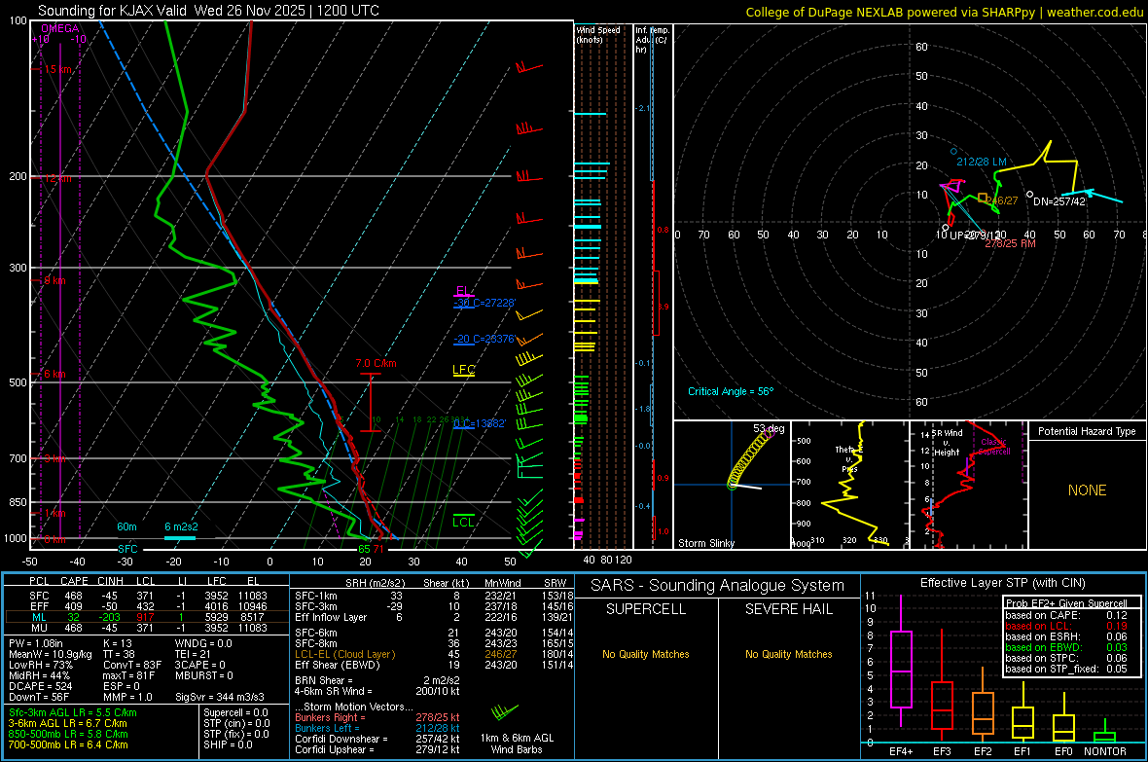Image resolution: width=1148 pixels, height=762 pixels.
Task: Click the magenta EL level label
Action: pos(462,291)
